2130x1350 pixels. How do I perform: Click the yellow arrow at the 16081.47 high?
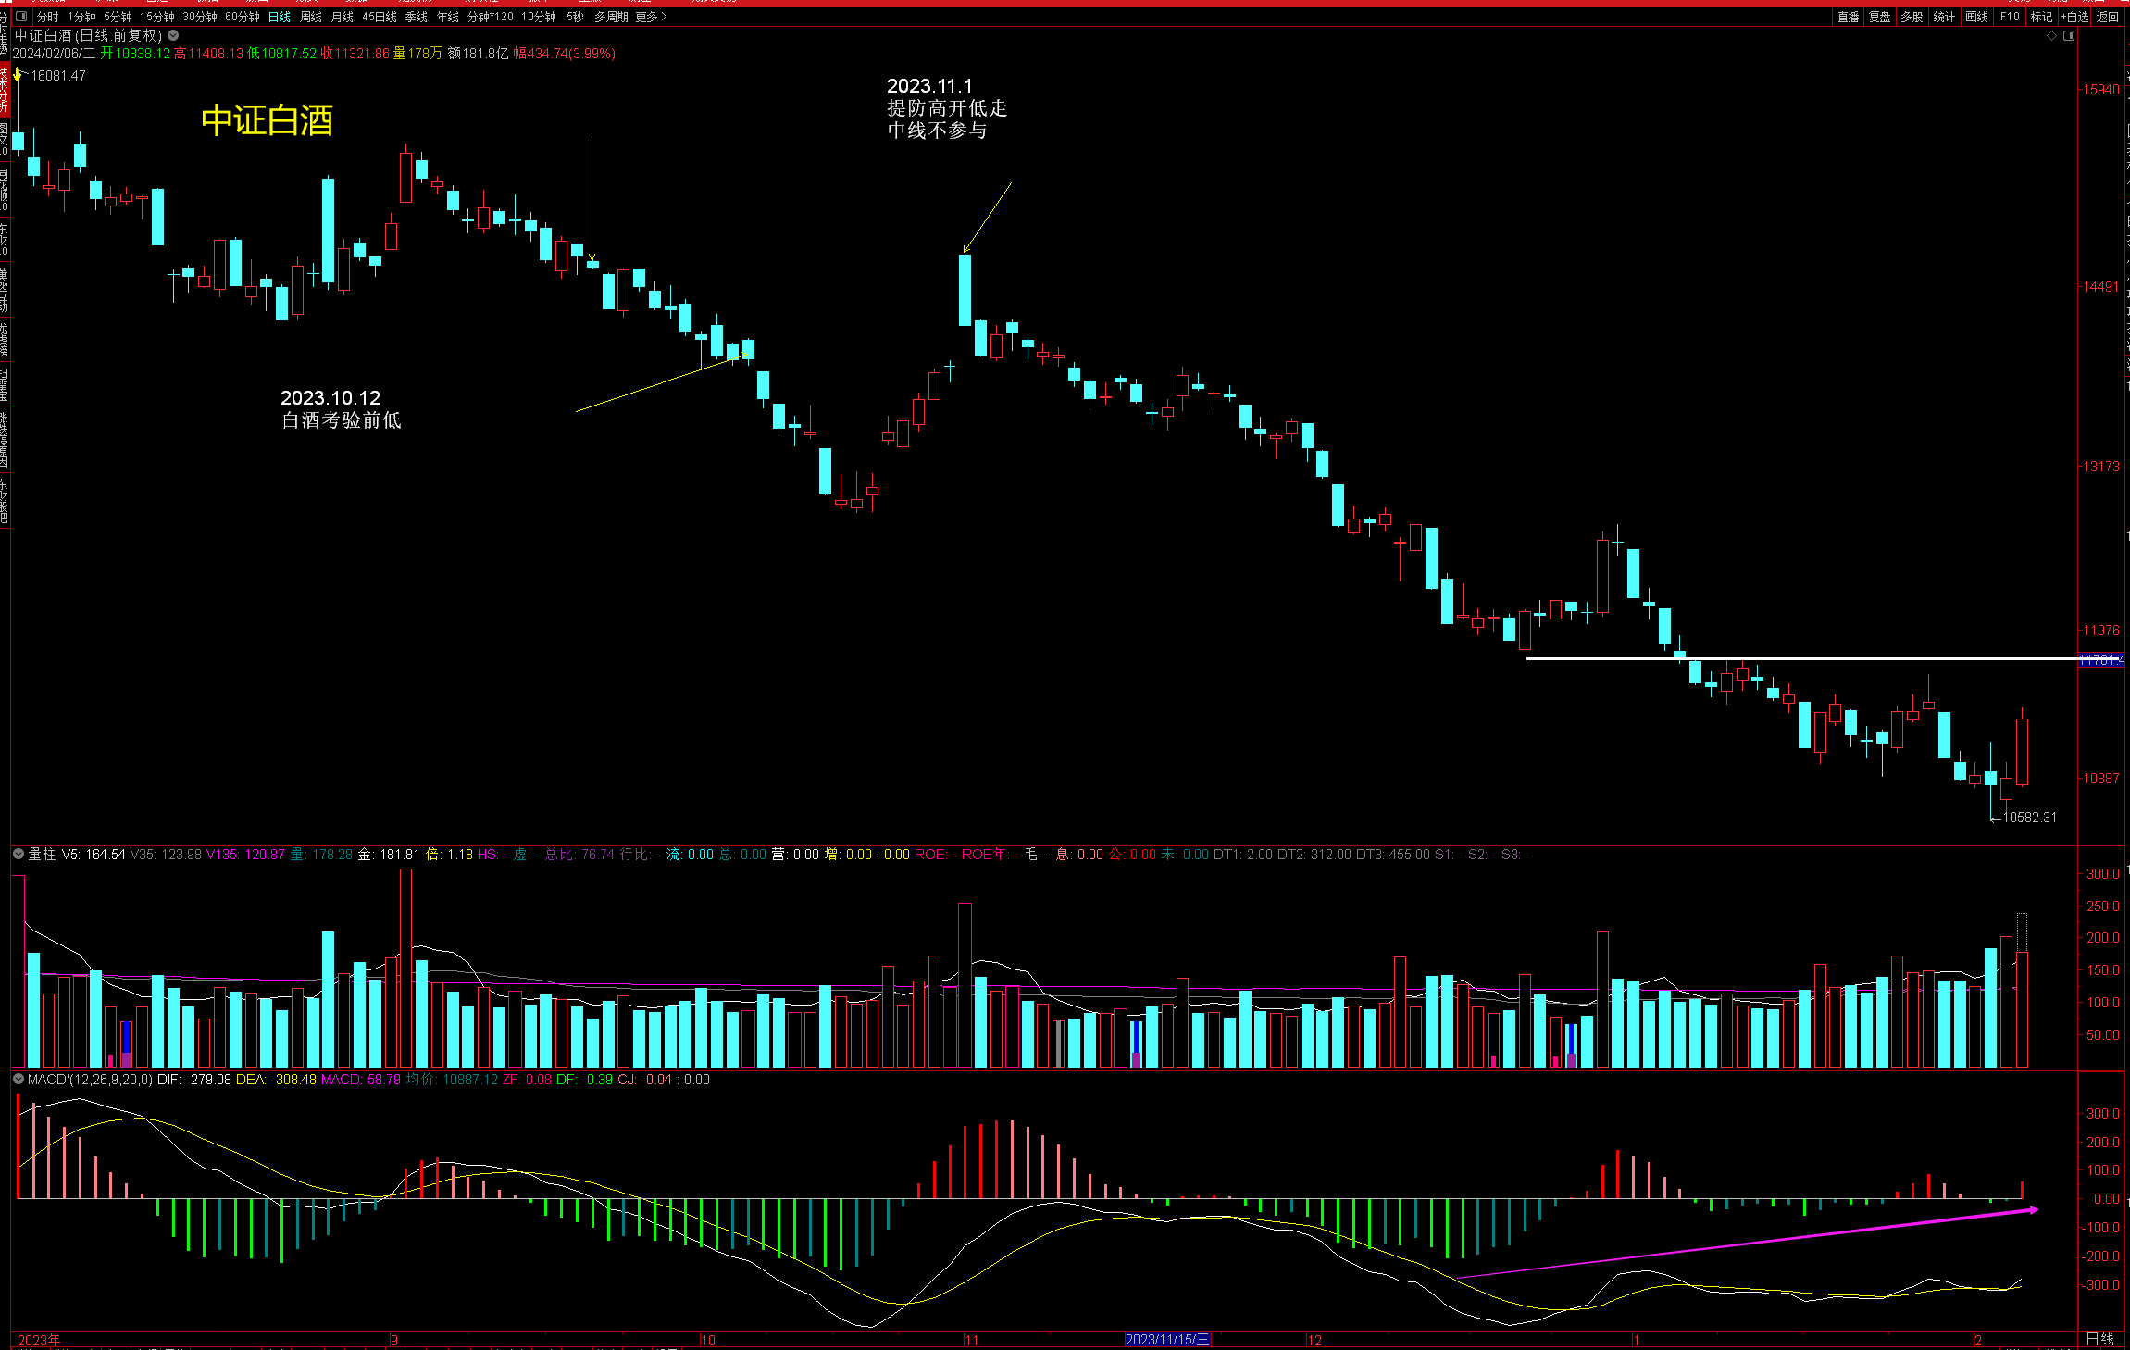click(18, 75)
